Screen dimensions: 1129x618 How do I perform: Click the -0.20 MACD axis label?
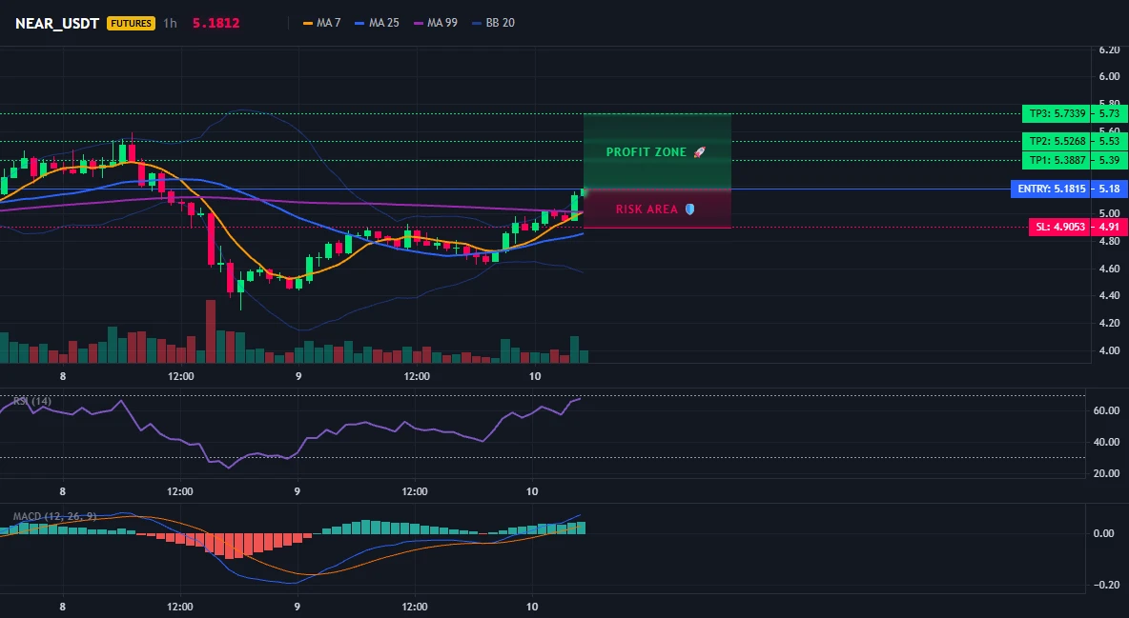click(x=1107, y=585)
